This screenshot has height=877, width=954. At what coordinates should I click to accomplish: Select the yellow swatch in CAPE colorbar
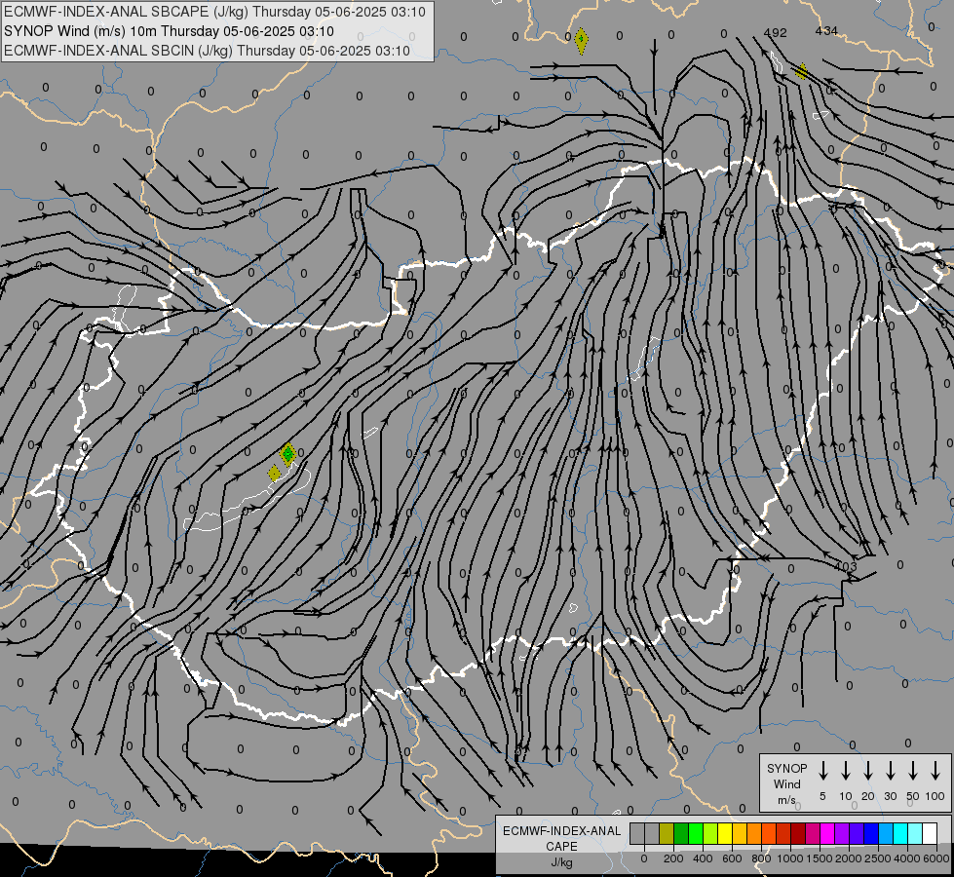pyautogui.click(x=725, y=833)
